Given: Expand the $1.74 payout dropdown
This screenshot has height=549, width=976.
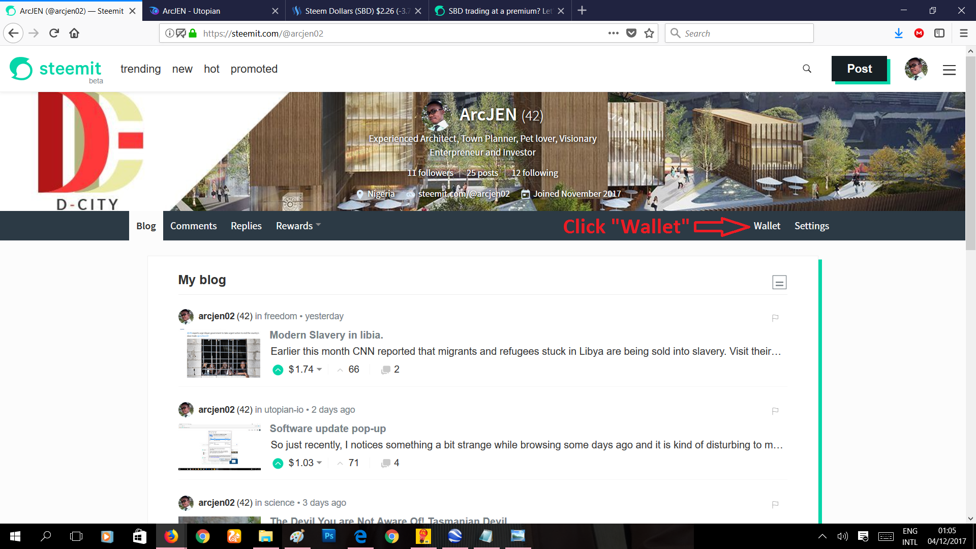Looking at the screenshot, I should 319,370.
